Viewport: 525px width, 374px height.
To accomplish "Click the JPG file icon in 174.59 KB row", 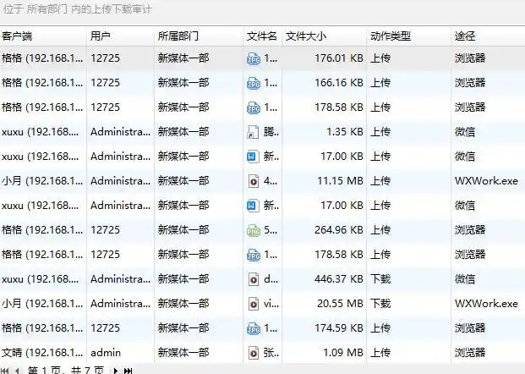I will [x=254, y=328].
